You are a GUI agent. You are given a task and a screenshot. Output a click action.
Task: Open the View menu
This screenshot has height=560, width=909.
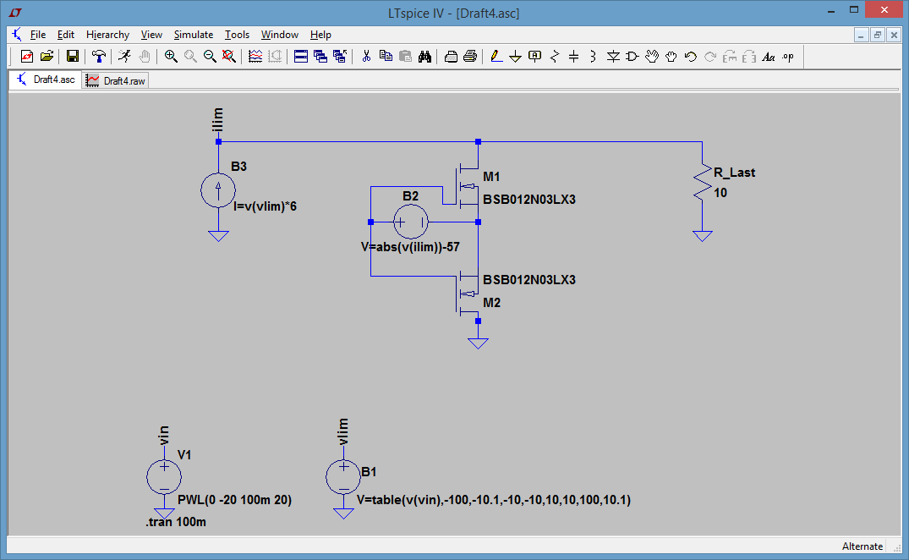coord(151,35)
